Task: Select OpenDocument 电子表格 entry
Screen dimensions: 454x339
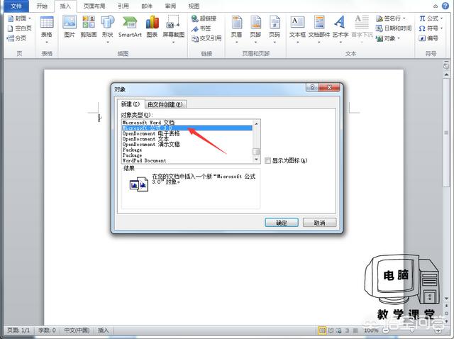Action: [187, 133]
